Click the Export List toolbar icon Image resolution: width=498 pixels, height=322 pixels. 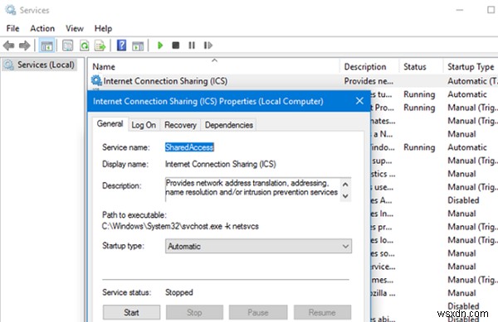[100, 46]
